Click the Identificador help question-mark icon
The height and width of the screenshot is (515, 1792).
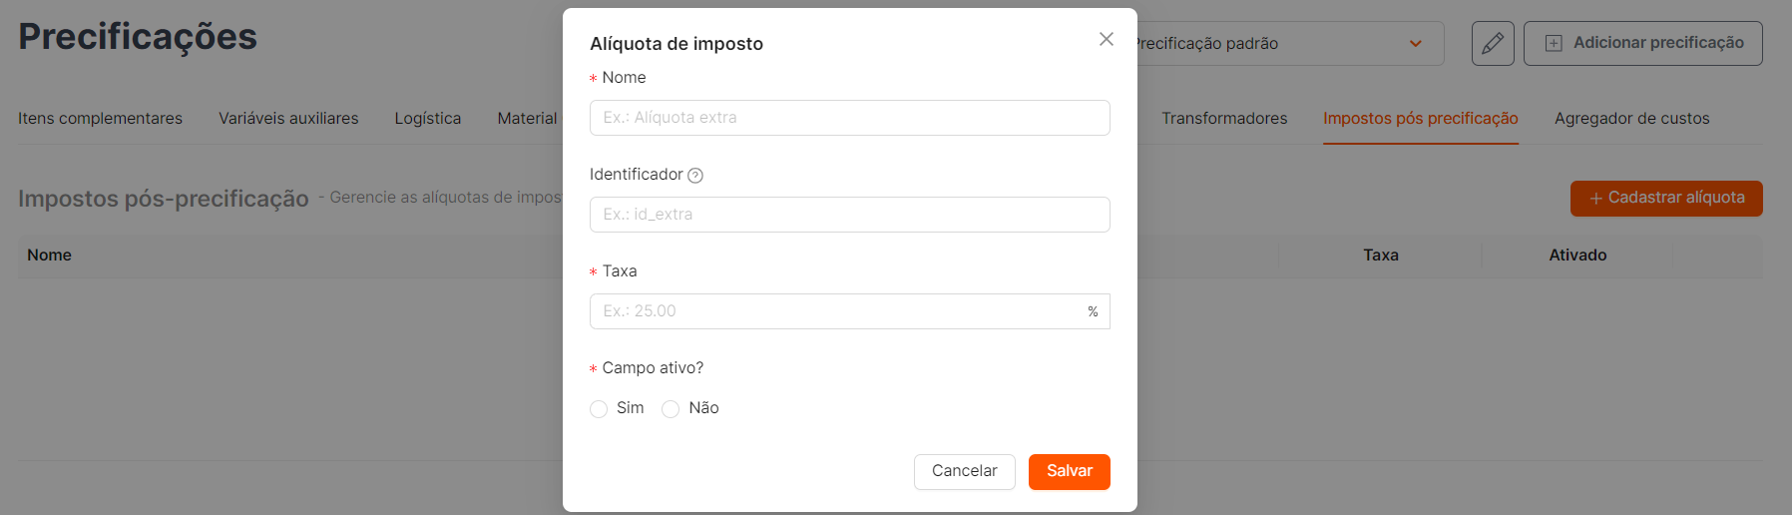(695, 176)
